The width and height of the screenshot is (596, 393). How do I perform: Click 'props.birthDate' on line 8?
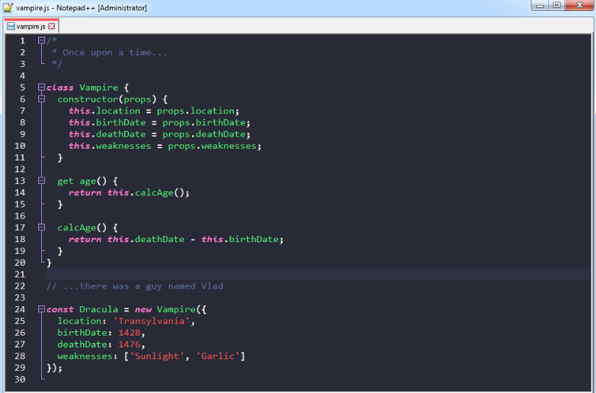[x=204, y=122]
